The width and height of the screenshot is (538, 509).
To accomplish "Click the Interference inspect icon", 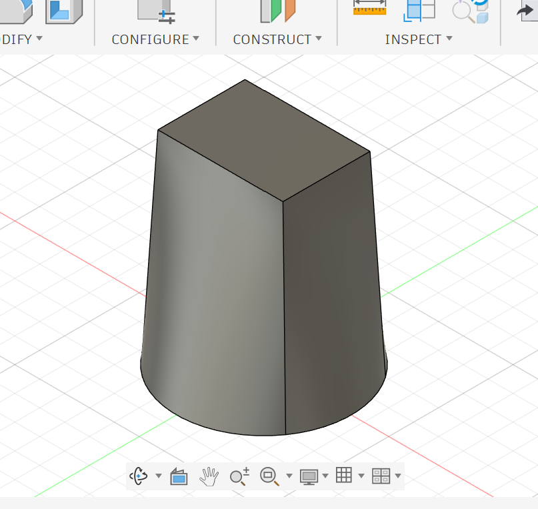I will (419, 10).
